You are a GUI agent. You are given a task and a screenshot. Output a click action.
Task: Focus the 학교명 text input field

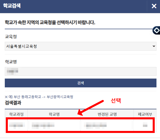(x=80, y=72)
